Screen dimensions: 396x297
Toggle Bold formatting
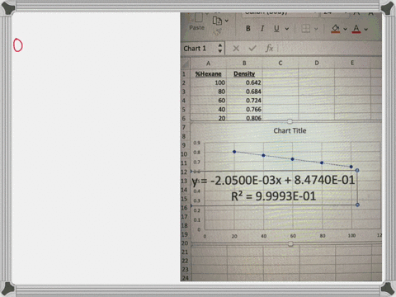[248, 29]
